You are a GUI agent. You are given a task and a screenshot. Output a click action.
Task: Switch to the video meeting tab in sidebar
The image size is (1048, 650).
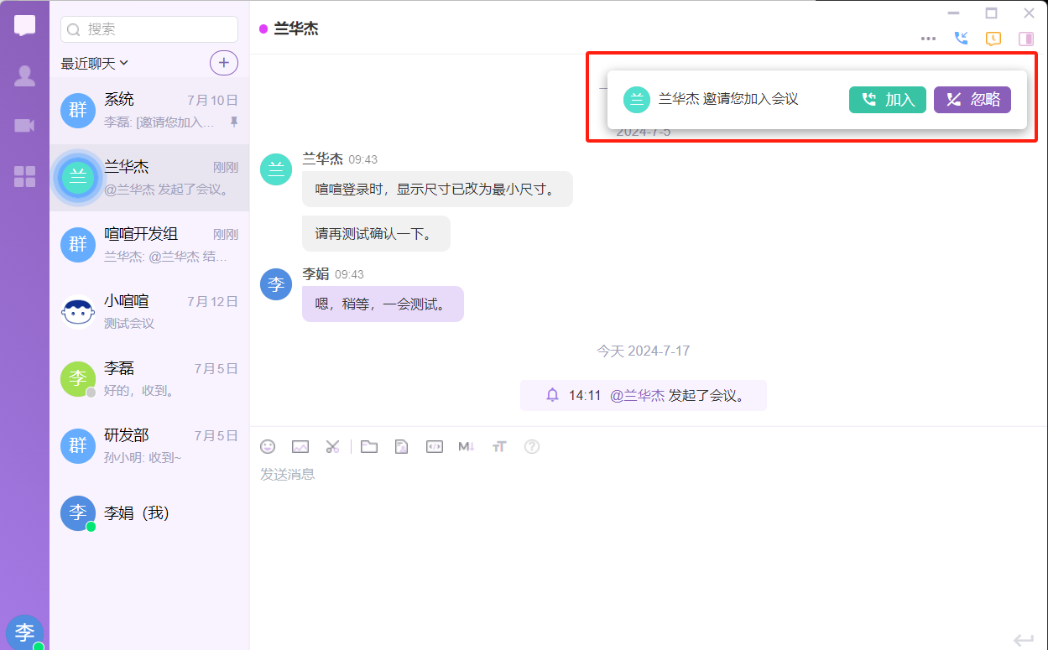[x=25, y=126]
